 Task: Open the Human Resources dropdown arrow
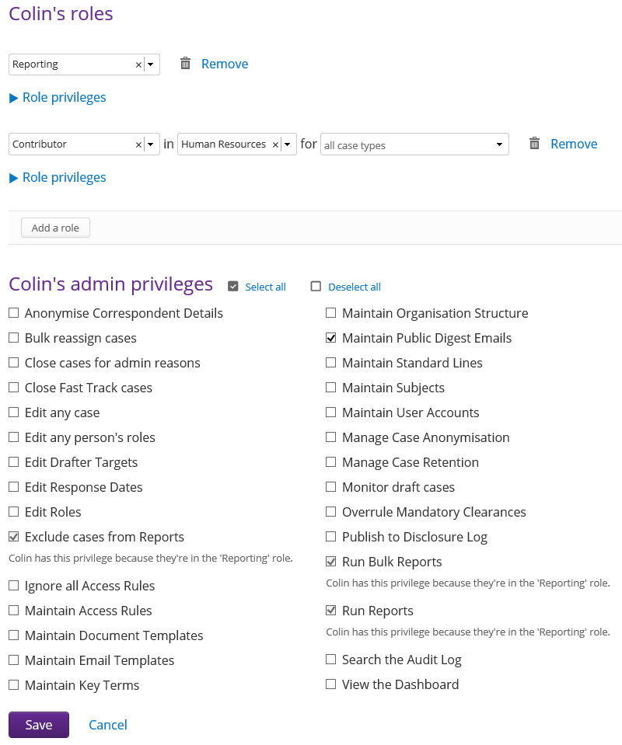tap(288, 144)
